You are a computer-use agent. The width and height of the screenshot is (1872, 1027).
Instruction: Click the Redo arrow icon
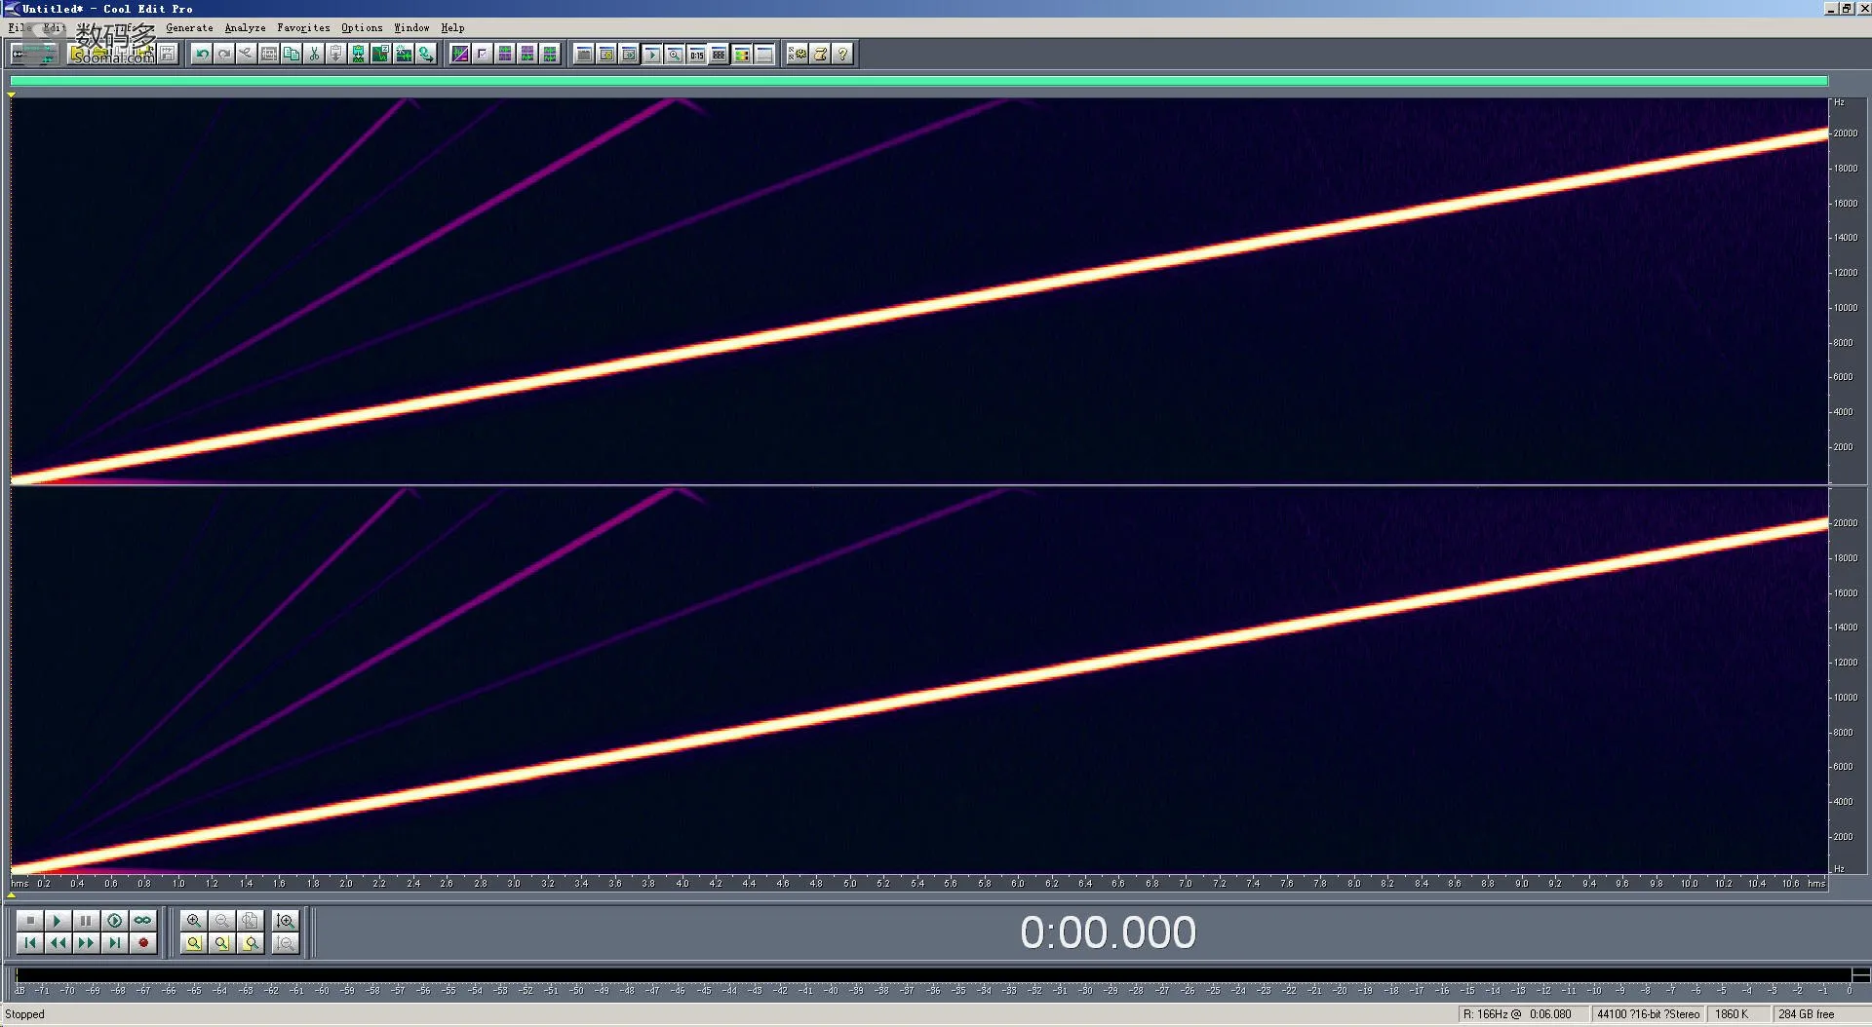[224, 55]
